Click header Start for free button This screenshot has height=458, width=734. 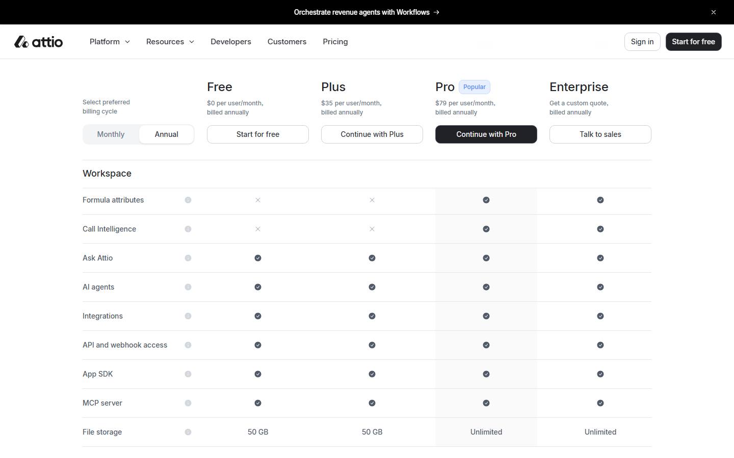693,42
